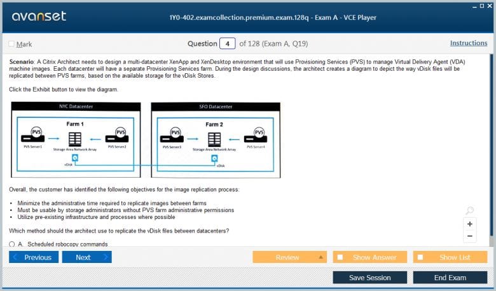Open the Instructions link
The height and width of the screenshot is (291, 496).
pyautogui.click(x=469, y=43)
